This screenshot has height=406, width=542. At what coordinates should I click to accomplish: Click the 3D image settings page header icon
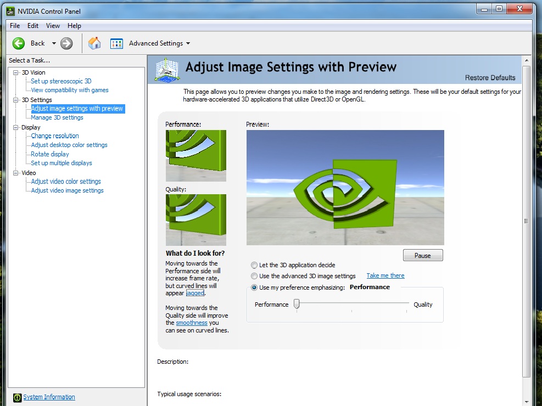[x=167, y=70]
